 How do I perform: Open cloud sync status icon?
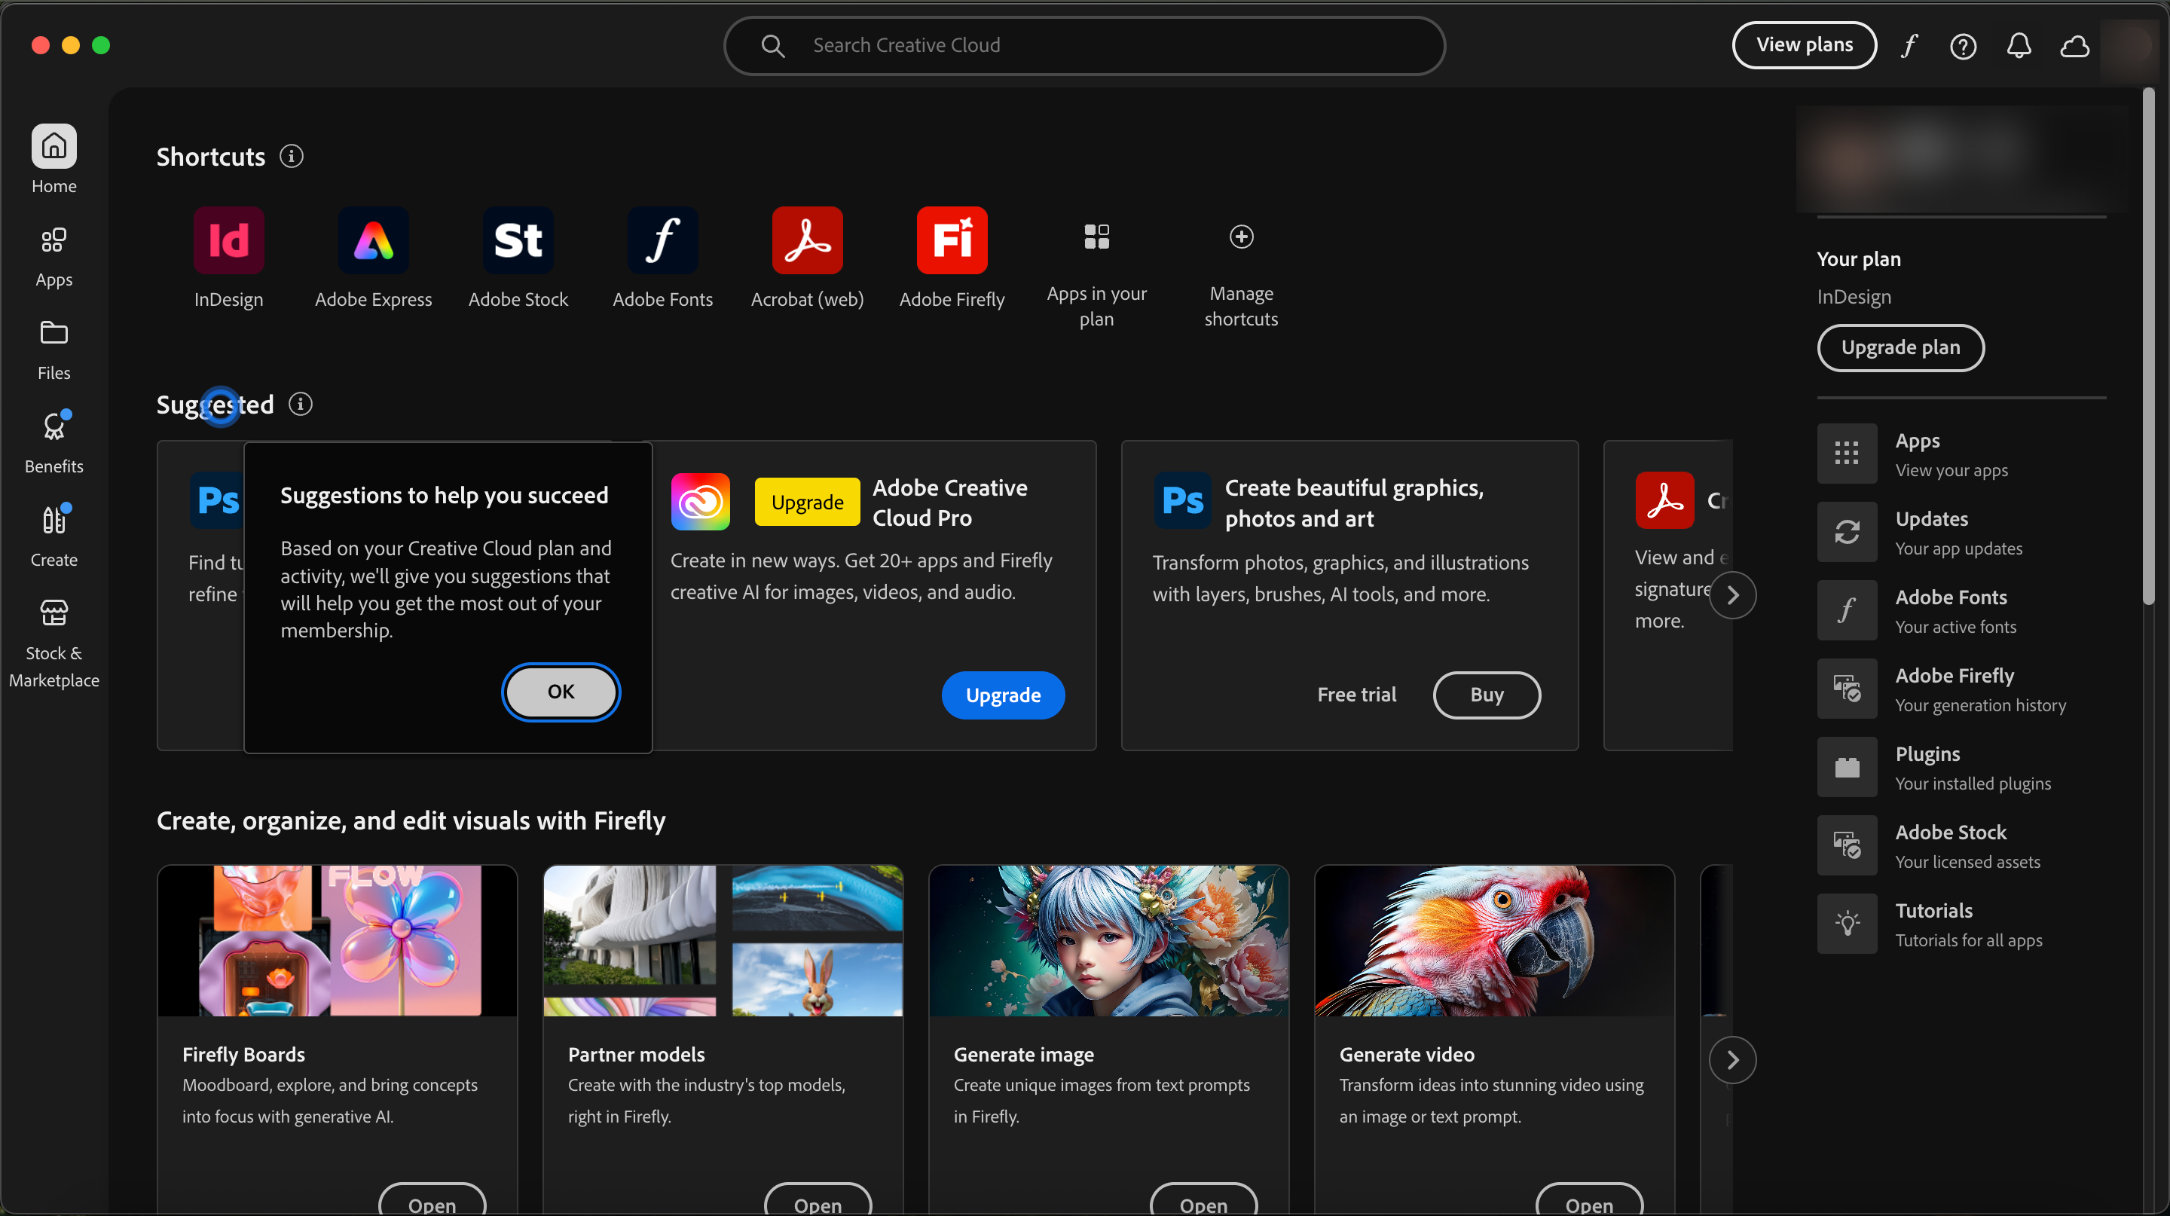(x=2074, y=45)
